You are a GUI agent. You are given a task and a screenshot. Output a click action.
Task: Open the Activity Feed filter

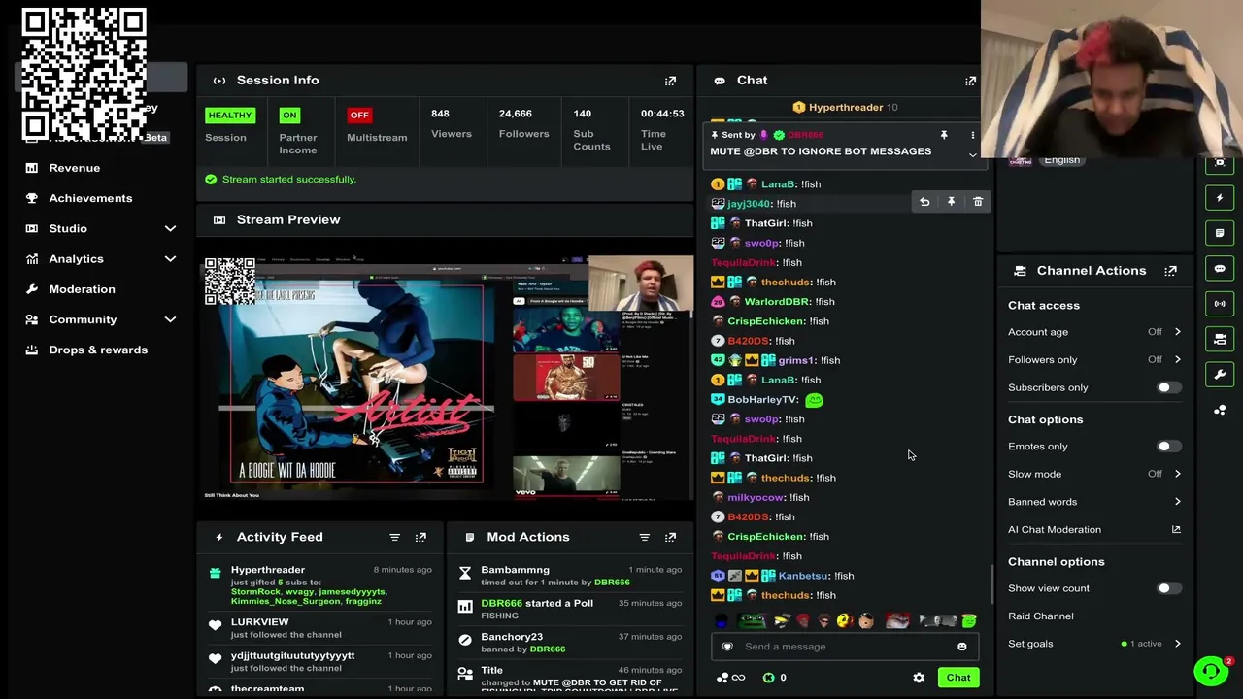coord(394,537)
